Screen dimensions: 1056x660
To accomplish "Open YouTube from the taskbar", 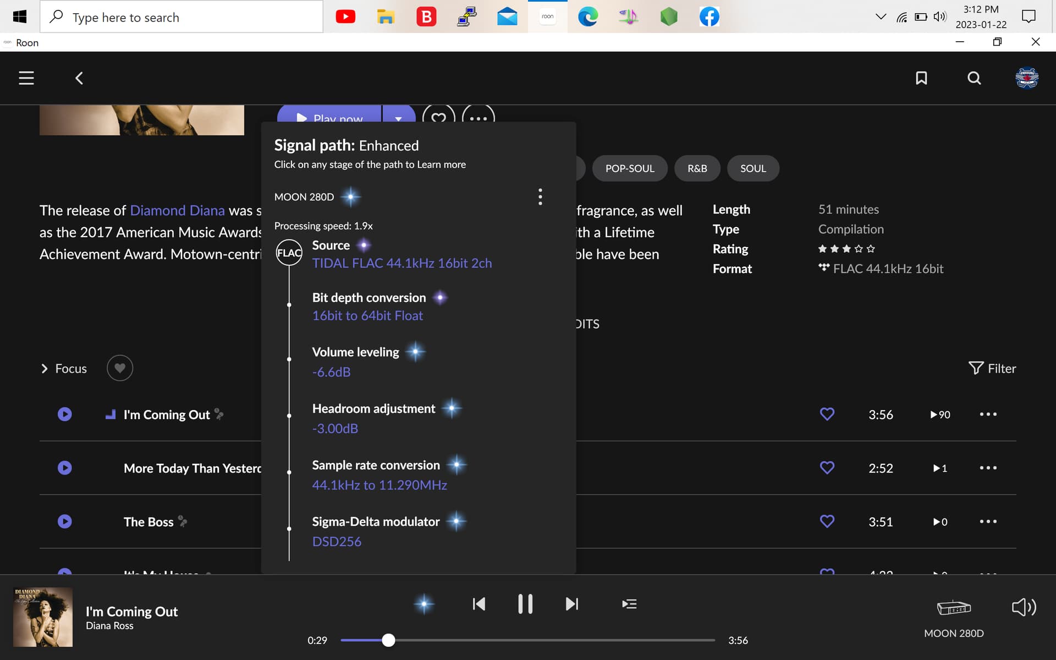I will [x=345, y=17].
